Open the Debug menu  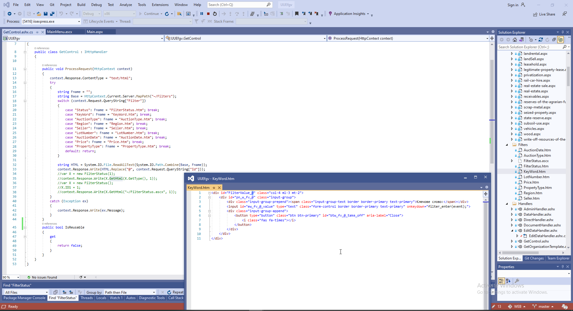point(96,5)
